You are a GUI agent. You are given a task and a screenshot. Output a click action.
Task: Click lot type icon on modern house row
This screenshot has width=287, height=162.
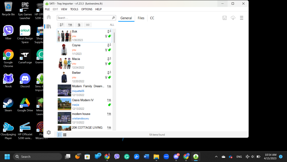[109, 114]
